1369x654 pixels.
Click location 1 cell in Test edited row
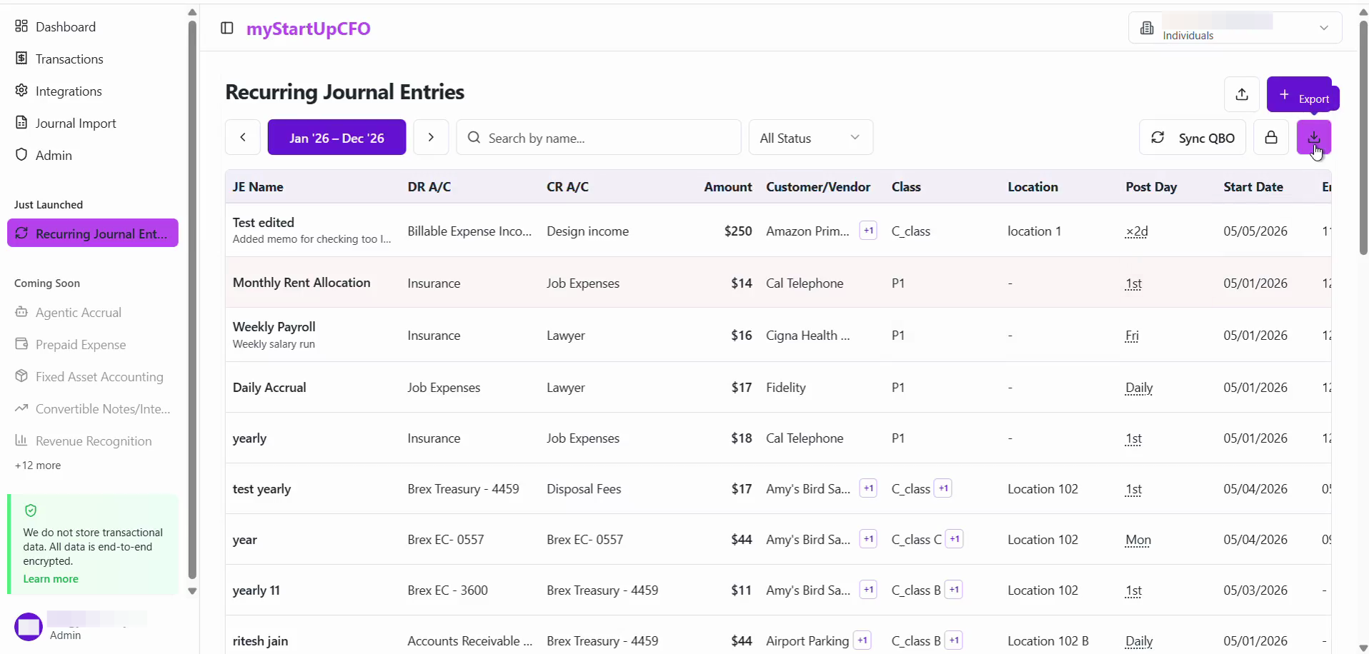coord(1034,231)
